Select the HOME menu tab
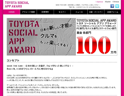Viewport: 124px width, 96px height. coord(12,12)
